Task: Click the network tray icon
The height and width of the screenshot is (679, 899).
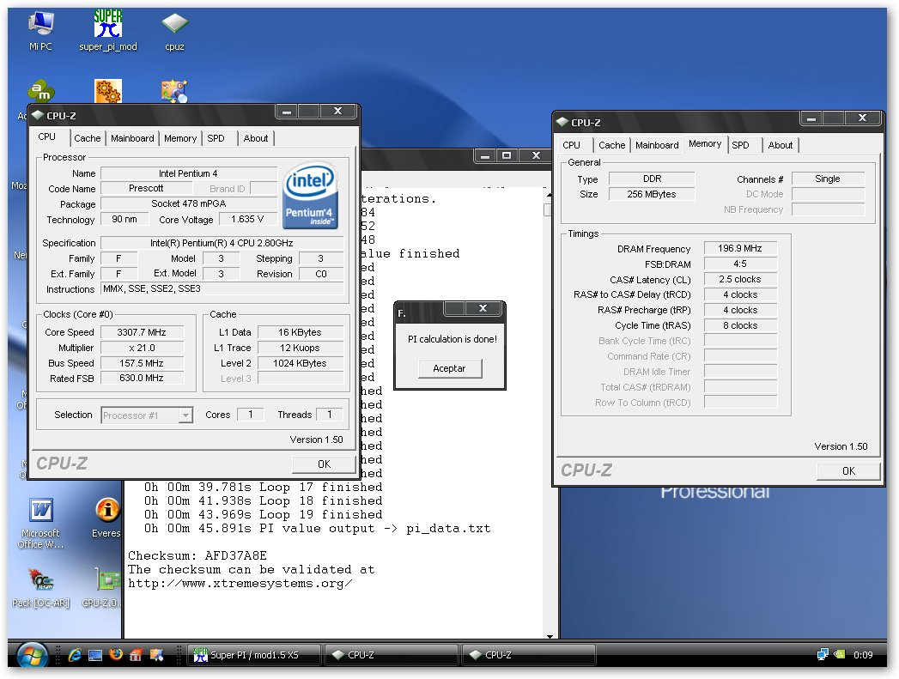Action: [823, 654]
